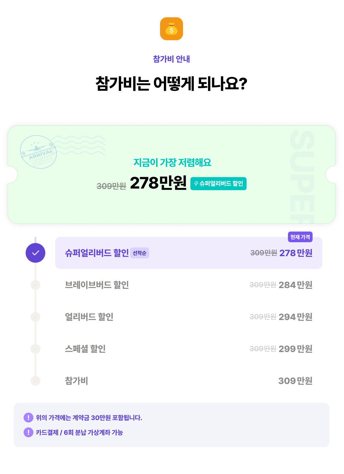Toggle the grey check beside 참가비 row

[35, 380]
